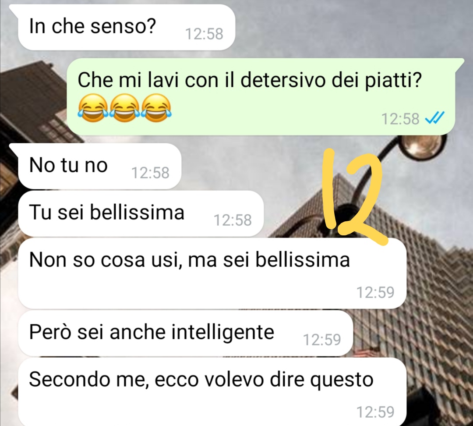Screen dimensions: 473x426
Task: Tap the 12:59 timestamp under "Non so cosa usi"
Action: coord(376,292)
